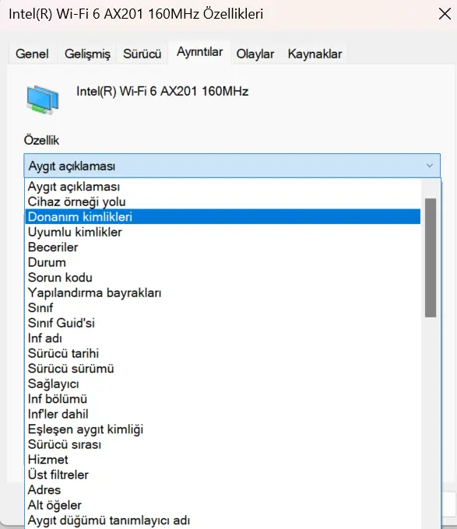The height and width of the screenshot is (529, 457).
Task: Pick Aygıt düğümü tanımlayıcı adı entry
Action: 223,520
